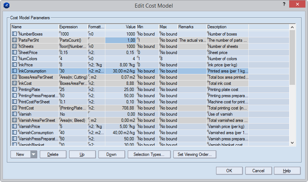This screenshot has height=182, width=308.
Task: Open Selection Types dialog
Action: 149,154
